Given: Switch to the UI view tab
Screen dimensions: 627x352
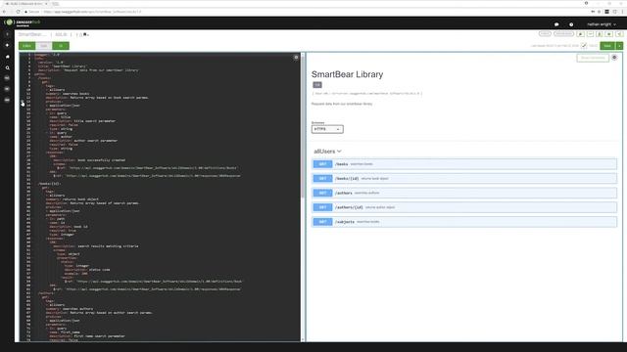Looking at the screenshot, I should point(61,46).
